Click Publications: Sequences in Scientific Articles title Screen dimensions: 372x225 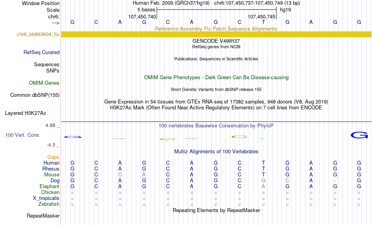tap(216, 59)
